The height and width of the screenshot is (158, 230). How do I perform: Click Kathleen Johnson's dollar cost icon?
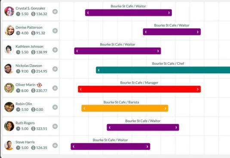33,52
